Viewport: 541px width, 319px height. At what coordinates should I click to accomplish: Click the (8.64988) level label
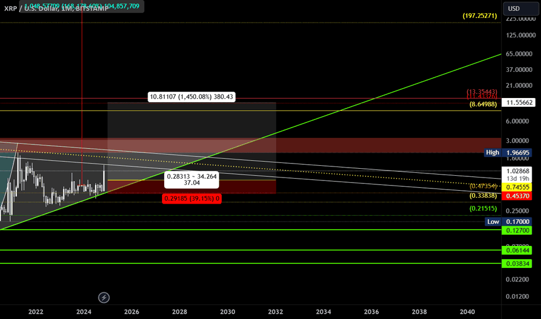click(x=483, y=104)
